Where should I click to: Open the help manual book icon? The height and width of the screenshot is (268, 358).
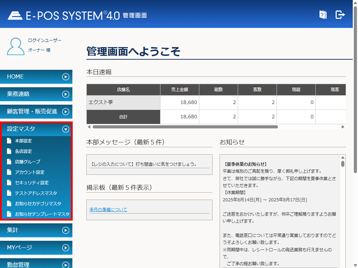323,15
